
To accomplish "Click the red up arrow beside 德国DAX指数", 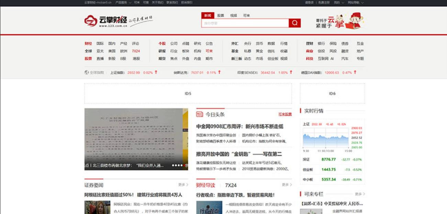I will pyautogui.click(x=355, y=72).
